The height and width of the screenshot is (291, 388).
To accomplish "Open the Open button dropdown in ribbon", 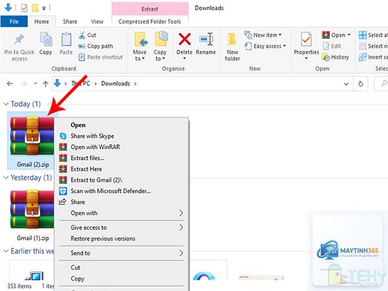I will coord(349,35).
